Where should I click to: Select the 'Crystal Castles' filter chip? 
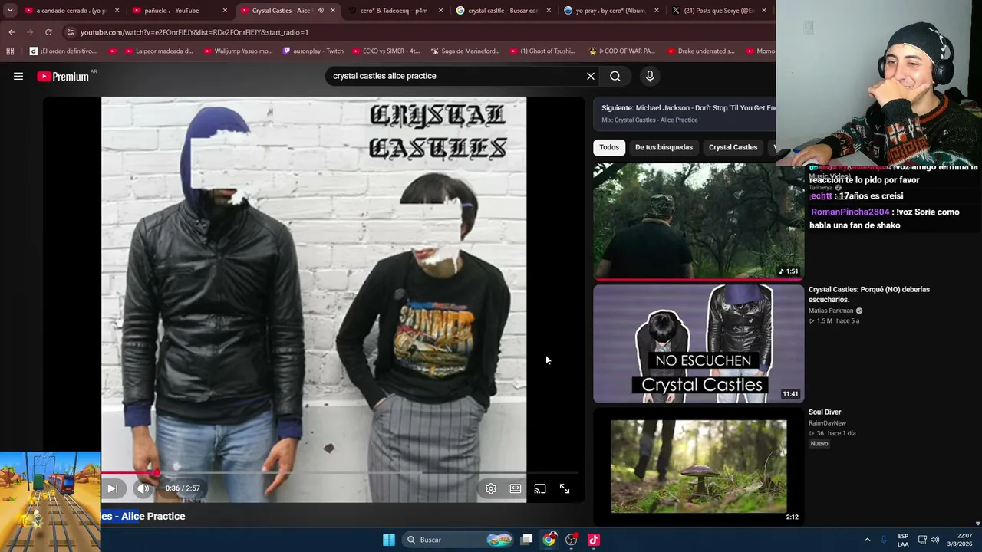733,147
